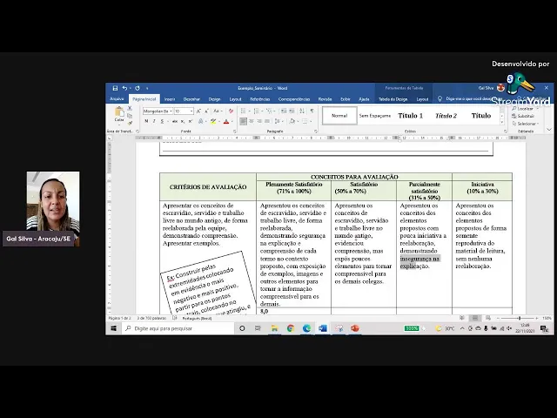Apply the Normal style
Screen dimensions: 557x418
(x=339, y=116)
